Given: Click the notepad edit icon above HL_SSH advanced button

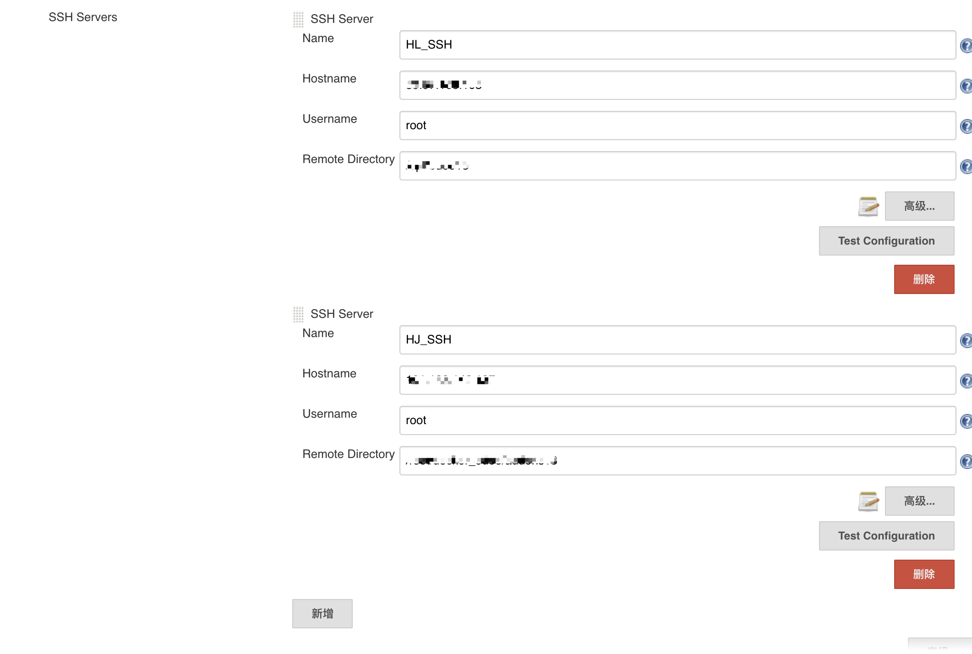Looking at the screenshot, I should pos(867,206).
